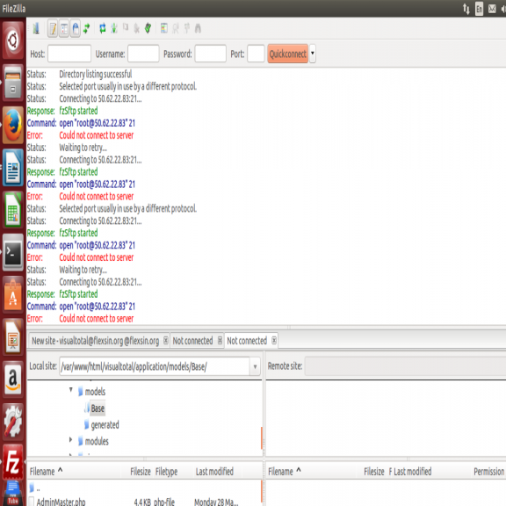Switch to the middle Not connected tab
506x506 pixels.
(192, 341)
